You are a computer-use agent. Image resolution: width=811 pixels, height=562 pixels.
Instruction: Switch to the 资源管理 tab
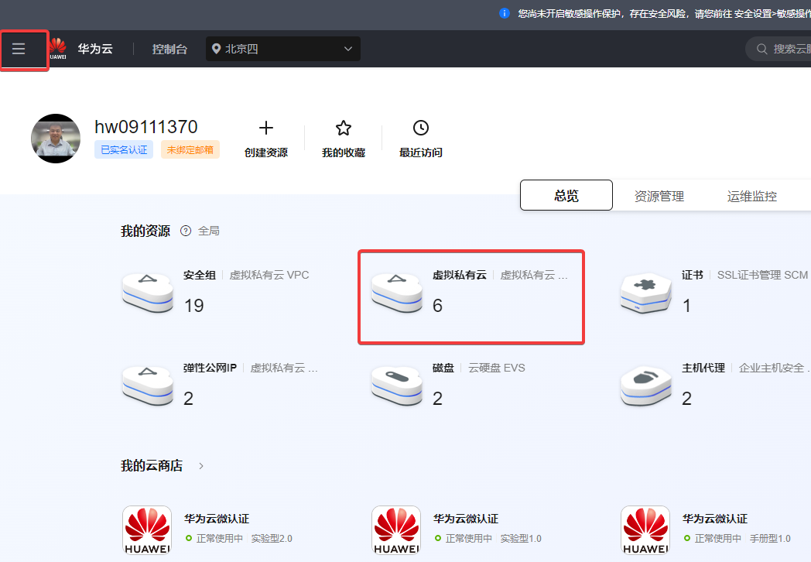tap(659, 196)
